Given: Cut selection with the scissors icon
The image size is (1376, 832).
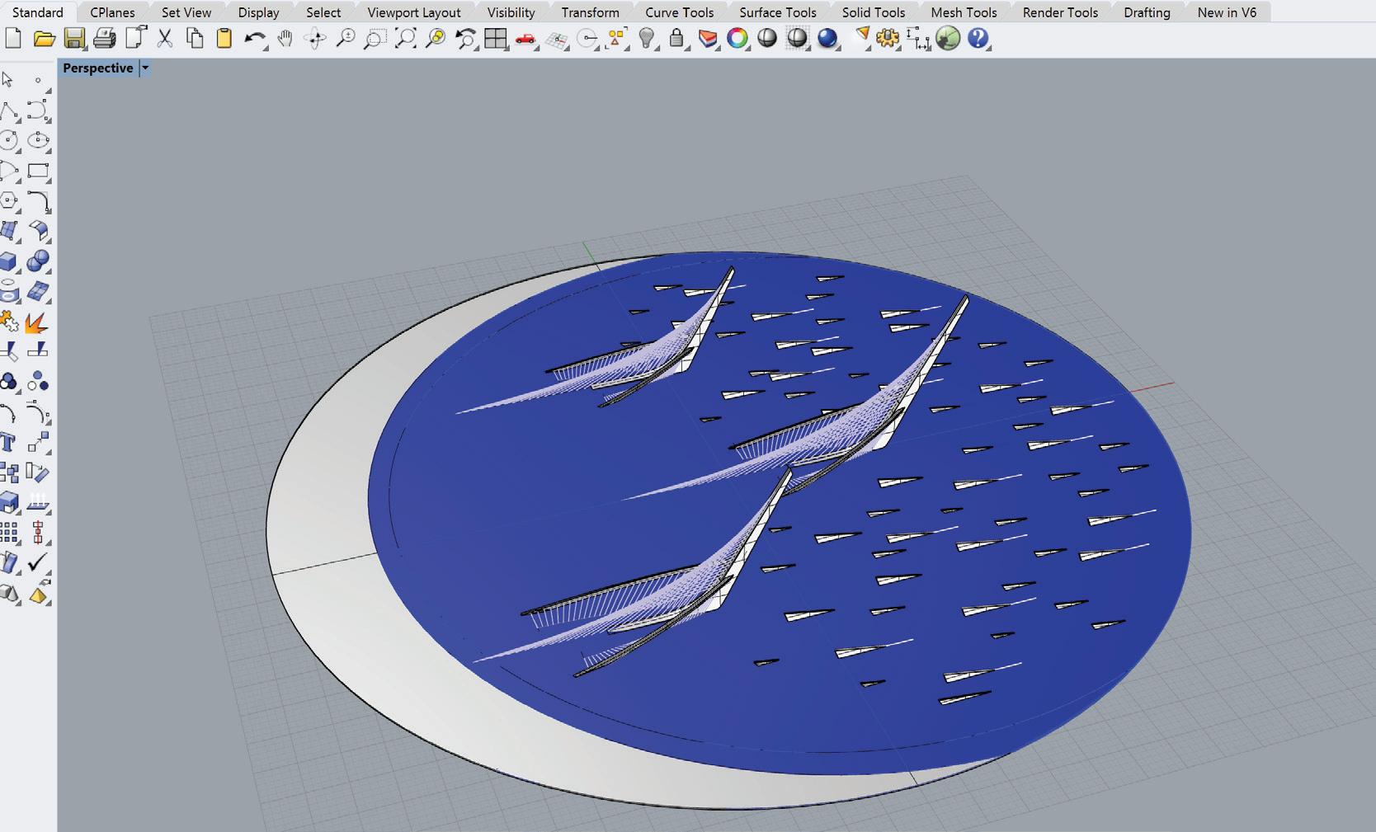Looking at the screenshot, I should (165, 38).
